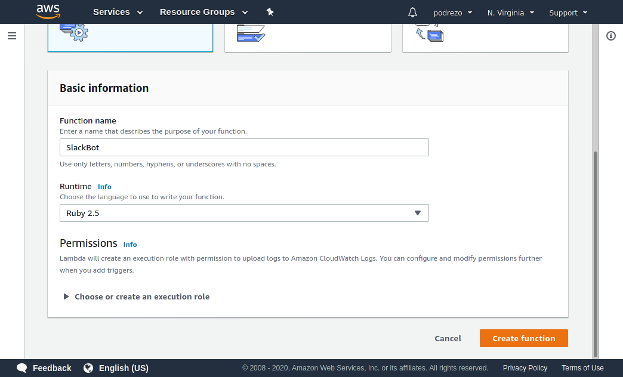Click the Feedback speech bubble icon
Viewport: 623px width, 377px height.
pos(21,368)
